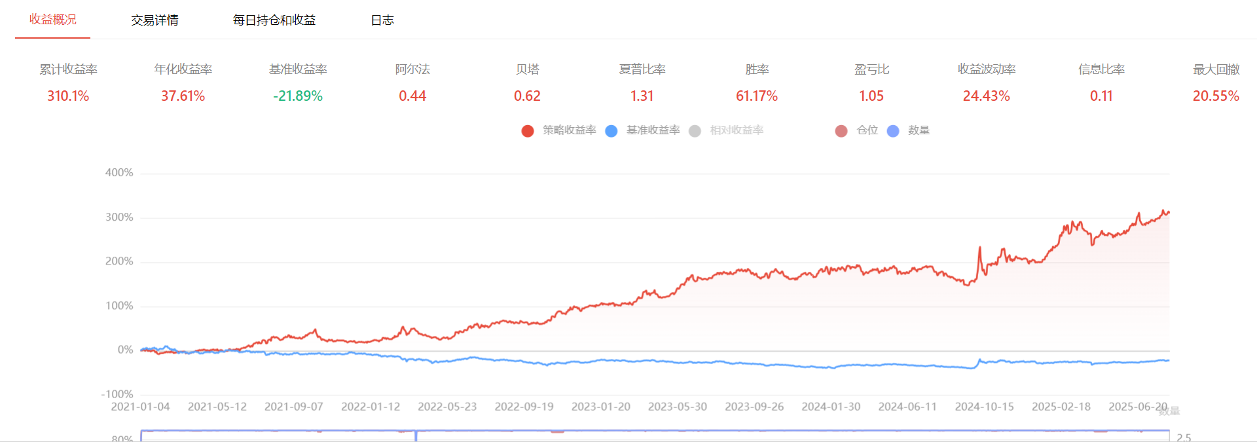Click the green -21.89% benchmark return value
This screenshot has height=444, width=1257.
(298, 96)
